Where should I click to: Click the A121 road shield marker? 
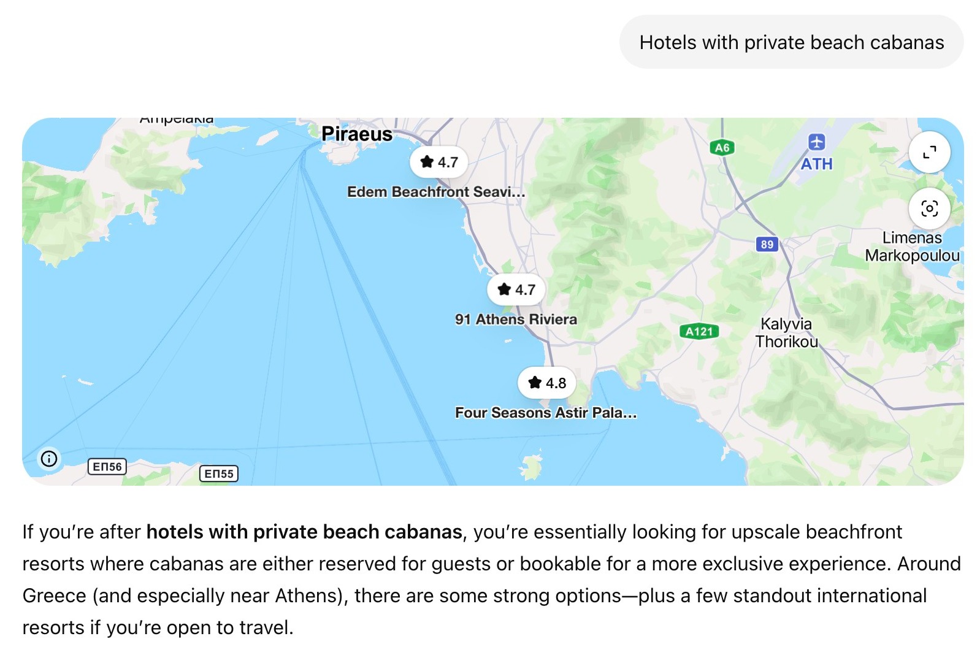pos(699,331)
